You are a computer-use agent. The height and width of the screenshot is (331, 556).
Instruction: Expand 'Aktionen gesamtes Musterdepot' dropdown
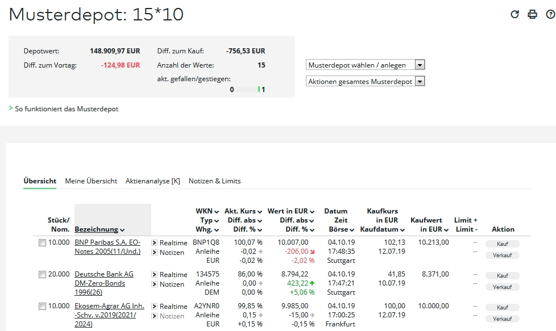(x=365, y=82)
